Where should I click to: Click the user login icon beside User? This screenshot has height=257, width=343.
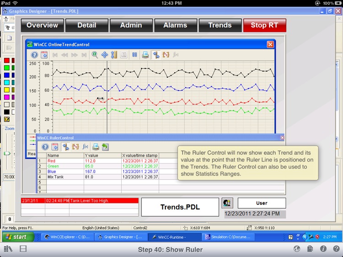tap(227, 203)
